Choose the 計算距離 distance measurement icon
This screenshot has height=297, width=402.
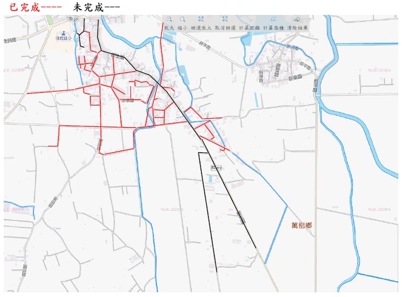(x=249, y=19)
